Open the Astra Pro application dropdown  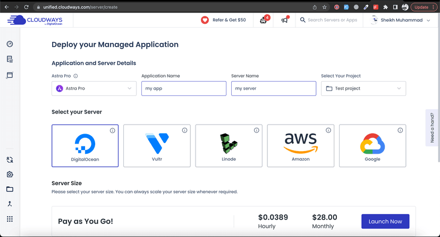[x=94, y=89]
